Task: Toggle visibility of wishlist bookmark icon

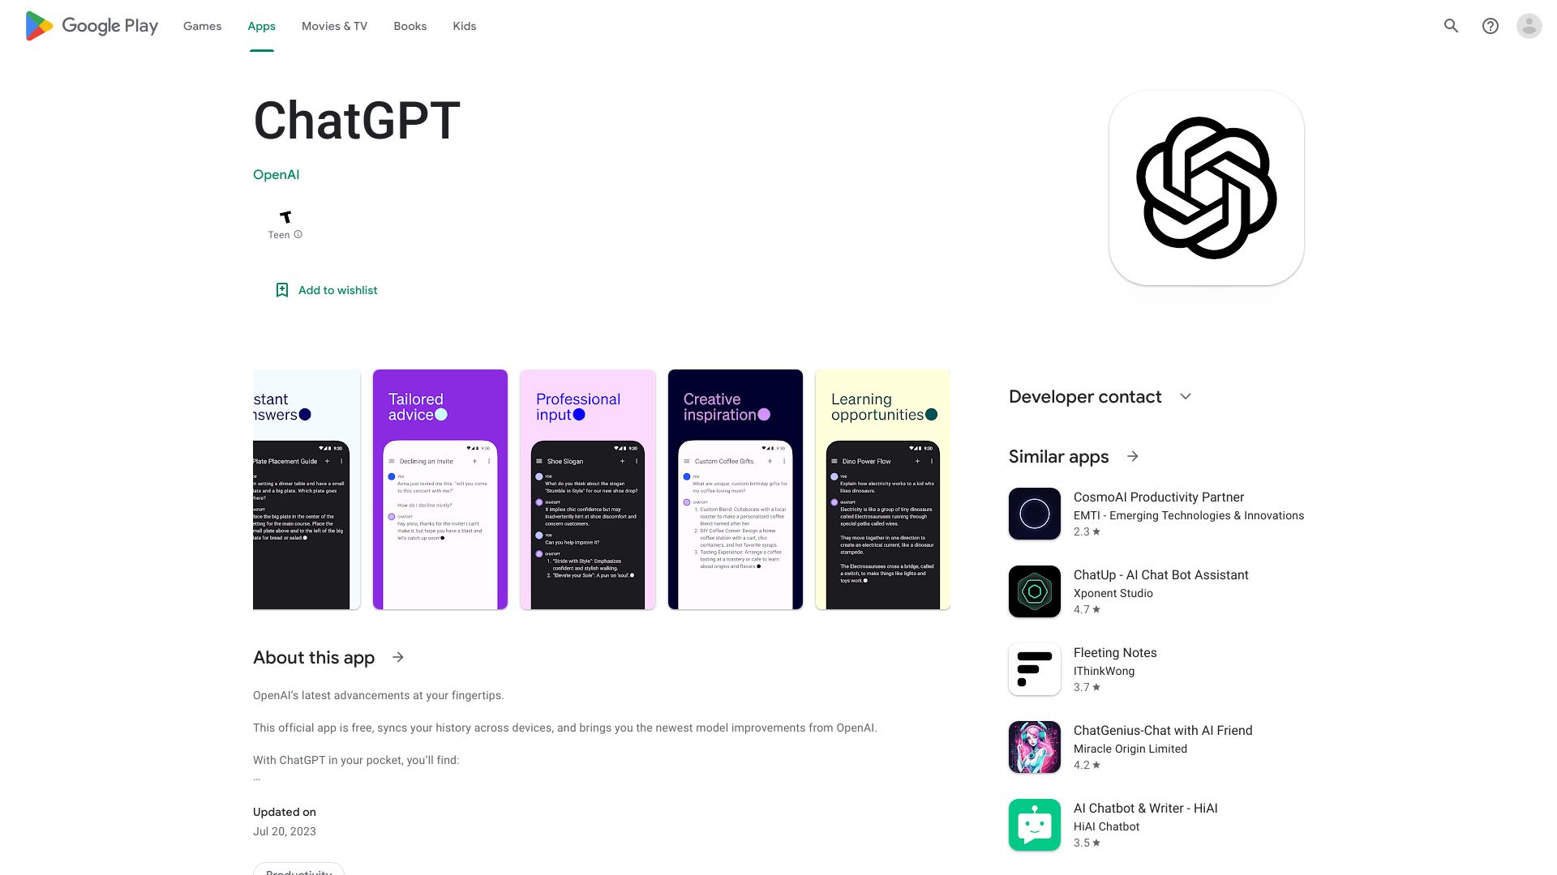Action: [282, 289]
